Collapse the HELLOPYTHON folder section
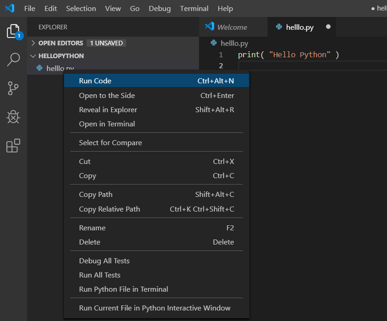Viewport: 387px width, 321px height. 33,56
